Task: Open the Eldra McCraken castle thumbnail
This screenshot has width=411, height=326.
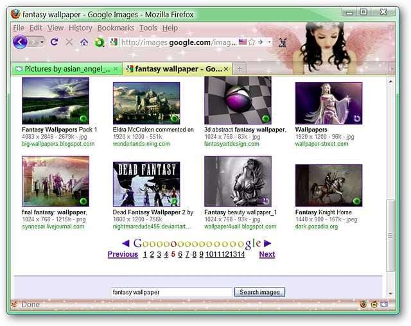Action: point(146,103)
